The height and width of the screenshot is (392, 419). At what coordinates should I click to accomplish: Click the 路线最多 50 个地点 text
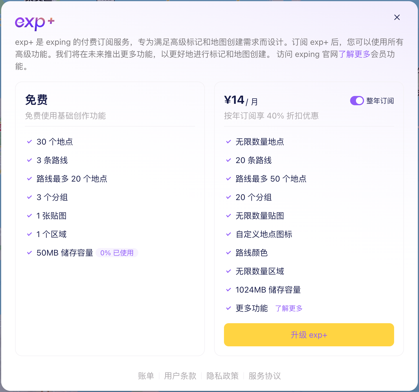click(x=271, y=179)
